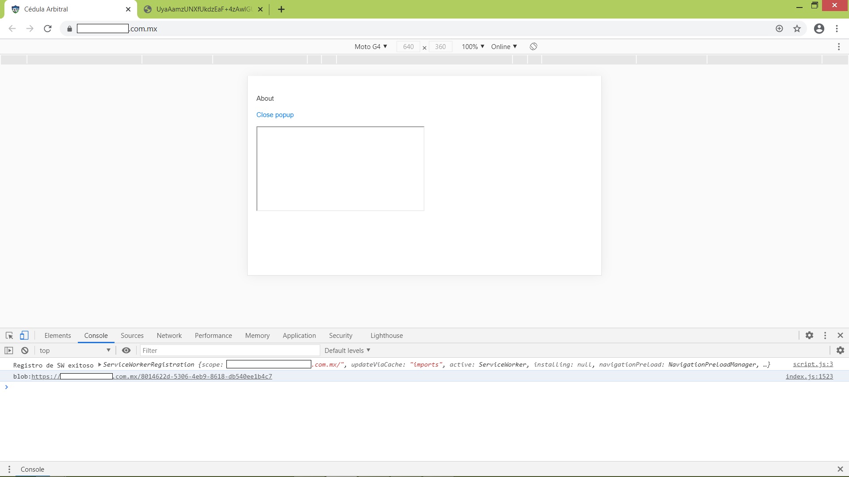Screen dimensions: 849x477
Task: Open the blob URL link in console
Action: (x=152, y=376)
